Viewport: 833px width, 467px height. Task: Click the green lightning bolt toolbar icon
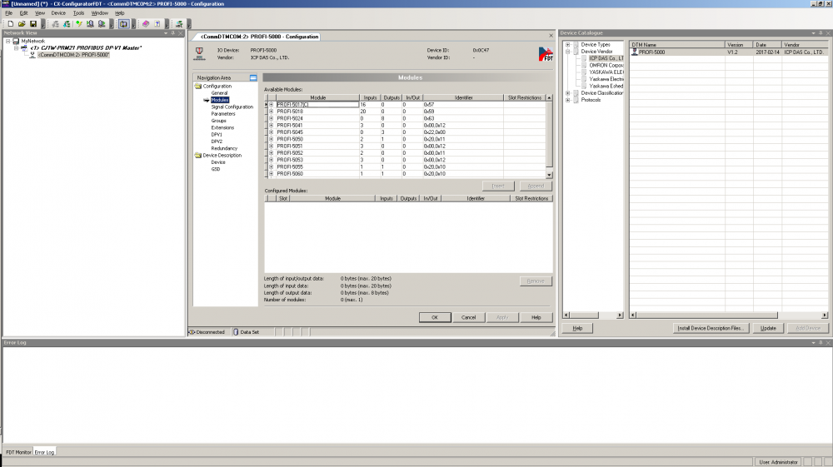pos(79,24)
